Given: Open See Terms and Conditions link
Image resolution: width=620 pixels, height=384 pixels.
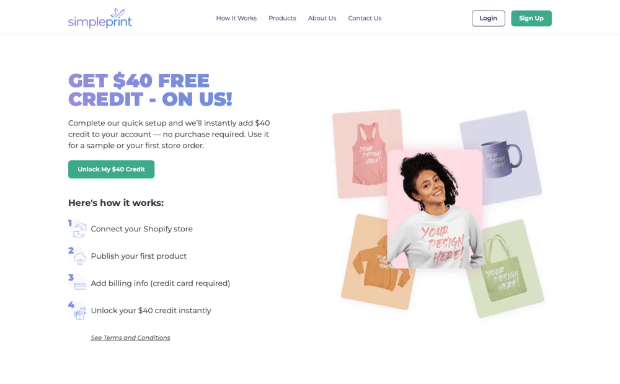Looking at the screenshot, I should click(130, 337).
